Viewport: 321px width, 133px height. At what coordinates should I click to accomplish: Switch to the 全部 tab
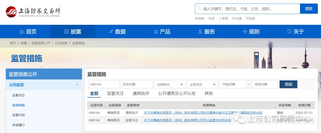[94, 94]
